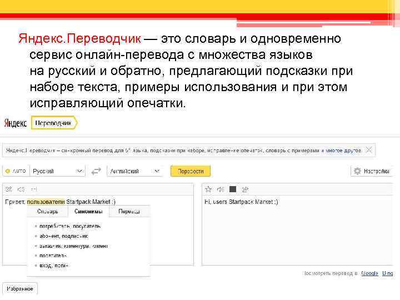Switch to the Перевод tab

129,212
